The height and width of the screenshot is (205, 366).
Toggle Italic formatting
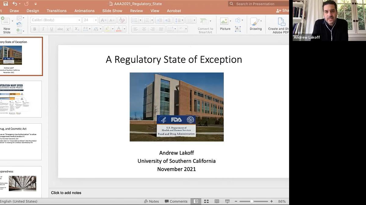[x=43, y=29]
